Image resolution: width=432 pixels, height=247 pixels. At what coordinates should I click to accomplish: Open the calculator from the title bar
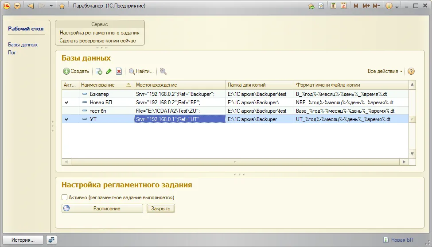point(332,6)
